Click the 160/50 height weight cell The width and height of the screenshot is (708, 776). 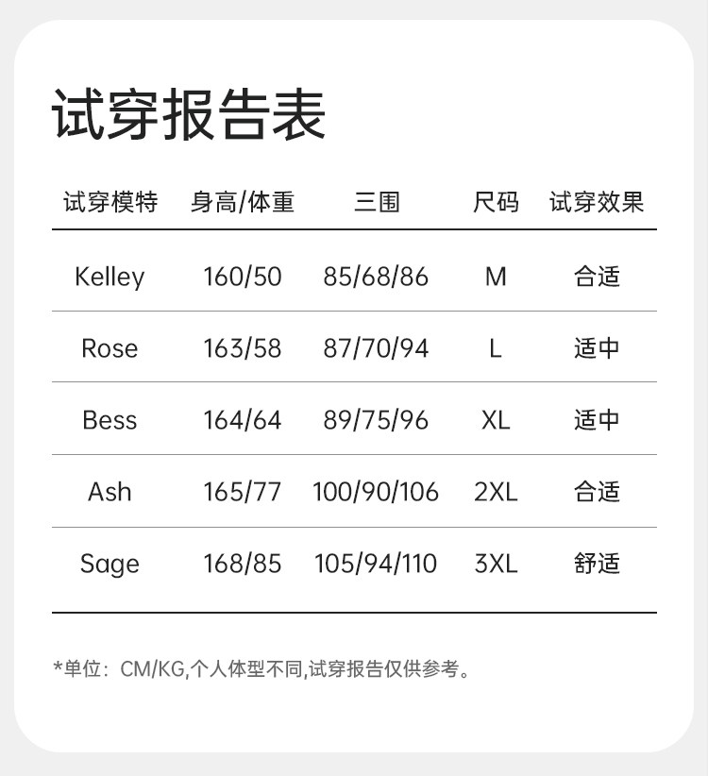[243, 277]
